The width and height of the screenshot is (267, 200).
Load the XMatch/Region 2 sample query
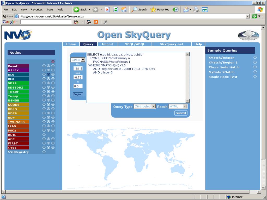223,63
